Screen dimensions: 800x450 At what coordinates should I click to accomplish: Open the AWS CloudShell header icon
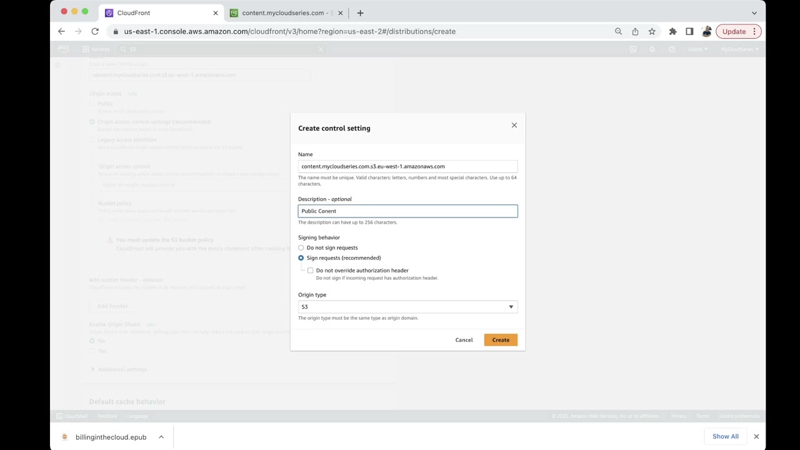point(632,49)
